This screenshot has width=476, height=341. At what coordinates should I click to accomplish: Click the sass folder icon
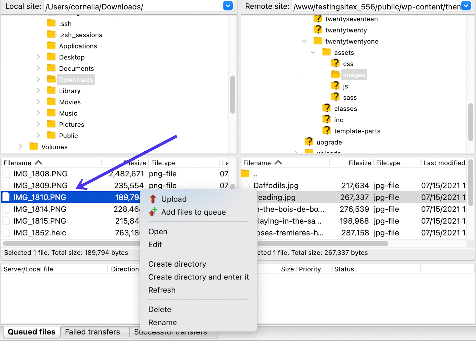[x=336, y=97]
